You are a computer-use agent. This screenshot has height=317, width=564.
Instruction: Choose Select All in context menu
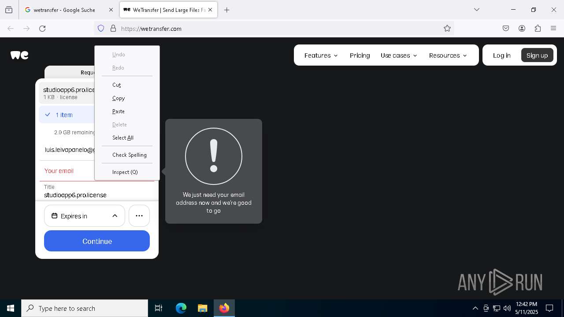tap(127, 138)
